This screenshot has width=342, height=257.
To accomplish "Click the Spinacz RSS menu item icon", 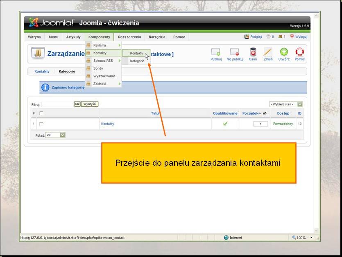I will coord(88,61).
